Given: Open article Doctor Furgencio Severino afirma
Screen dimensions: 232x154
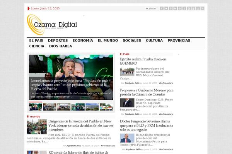Looking at the screenshot, I should [147, 126].
